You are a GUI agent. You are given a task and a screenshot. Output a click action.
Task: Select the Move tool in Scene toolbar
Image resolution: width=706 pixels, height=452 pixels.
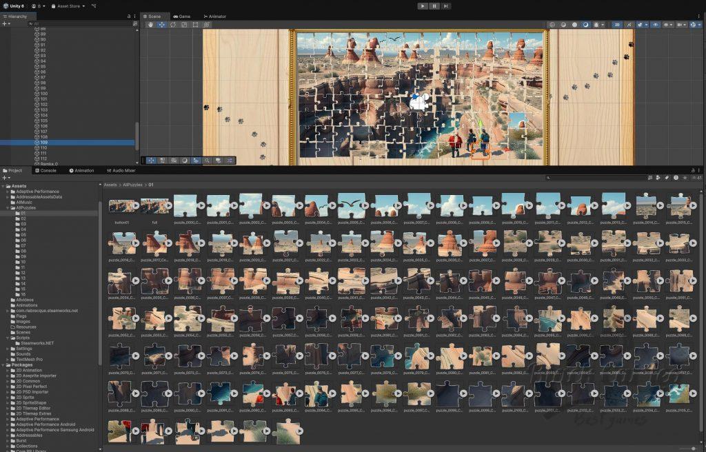point(161,25)
